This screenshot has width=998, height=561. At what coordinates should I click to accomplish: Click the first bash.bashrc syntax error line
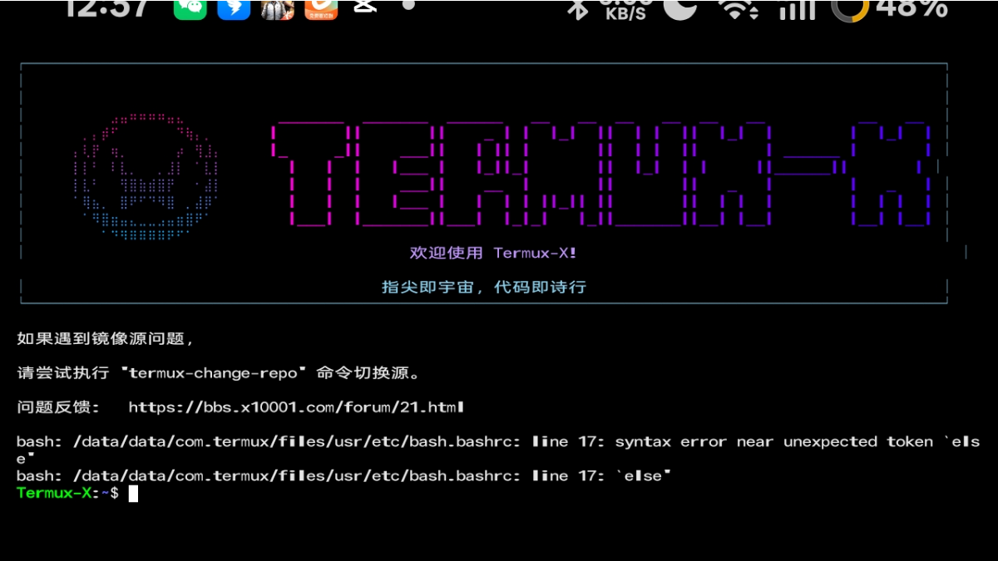click(x=498, y=450)
